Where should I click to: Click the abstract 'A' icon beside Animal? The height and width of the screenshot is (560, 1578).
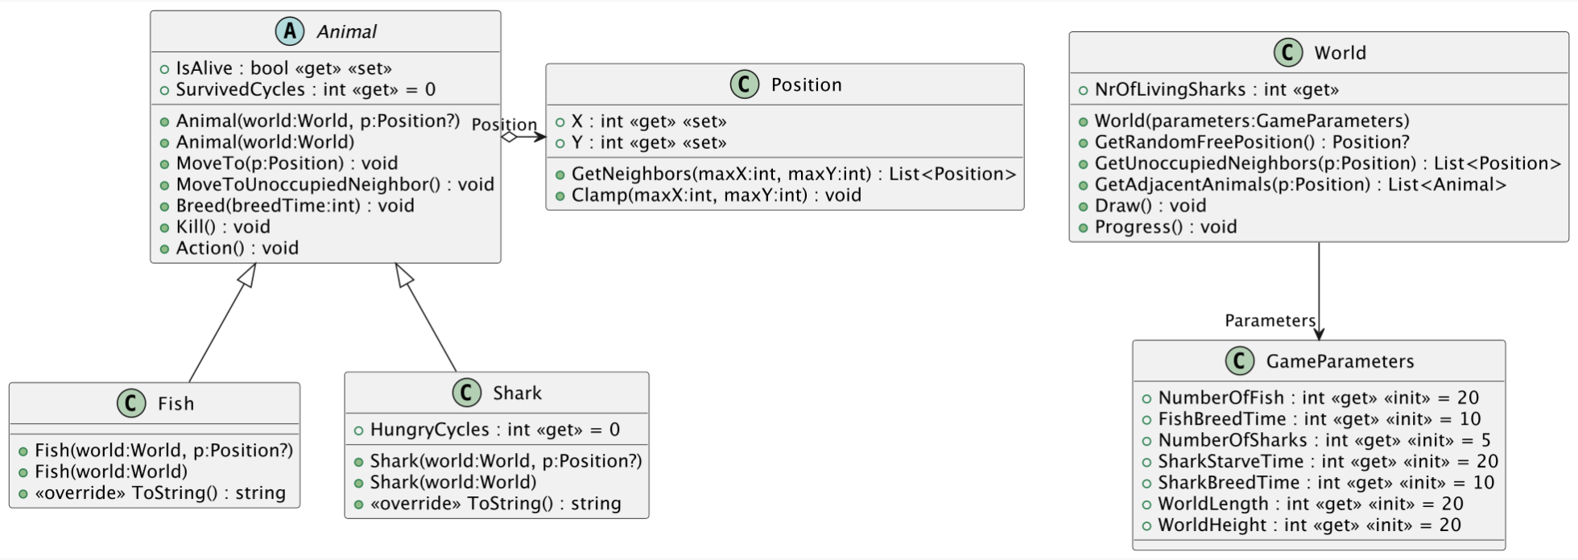tap(290, 31)
